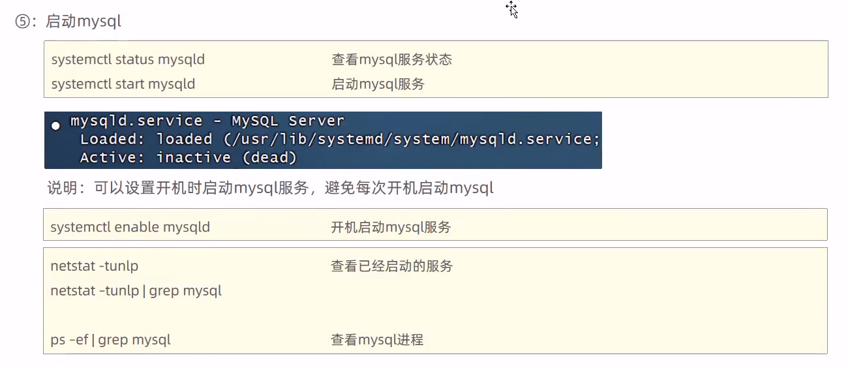Click the word 'inactive' in terminal output
Image resolution: width=848 pixels, height=366 pixels.
193,158
